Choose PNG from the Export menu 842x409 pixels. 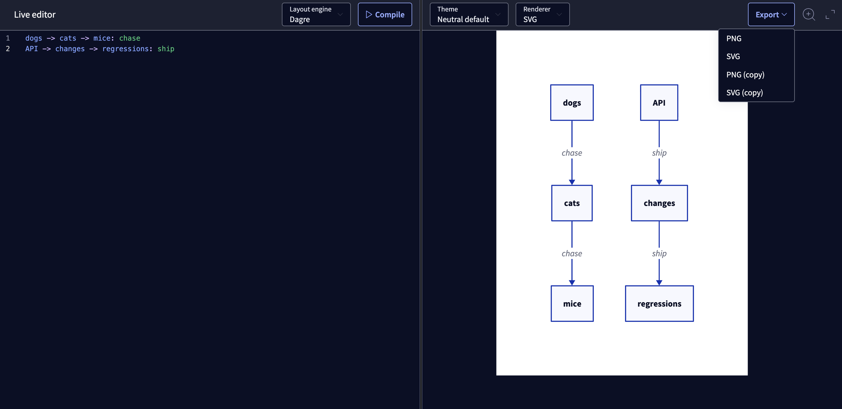click(x=734, y=39)
